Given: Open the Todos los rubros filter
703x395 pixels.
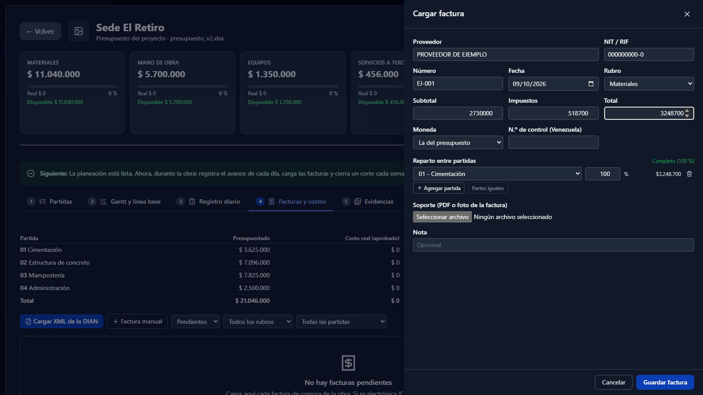Looking at the screenshot, I should coord(258,322).
